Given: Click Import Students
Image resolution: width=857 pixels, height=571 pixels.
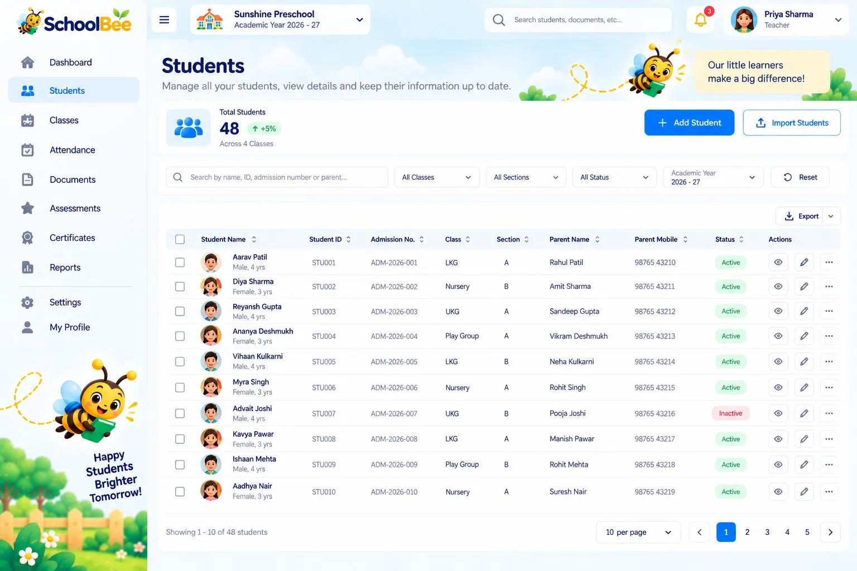Looking at the screenshot, I should pyautogui.click(x=792, y=123).
